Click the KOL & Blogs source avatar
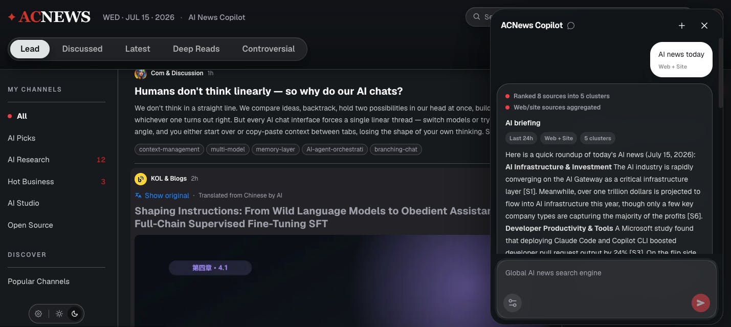The width and height of the screenshot is (731, 327). [x=141, y=179]
